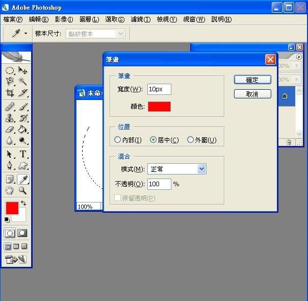Cancel stroke with 取消 button
Screen dimensions: 308x301
point(252,94)
